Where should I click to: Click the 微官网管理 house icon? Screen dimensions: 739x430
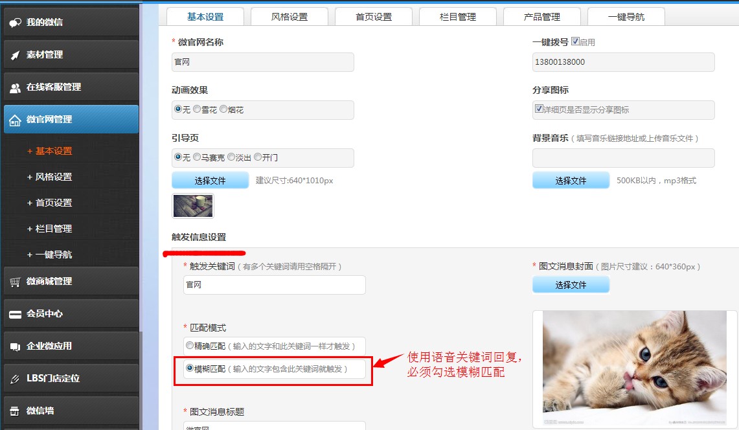[x=15, y=120]
